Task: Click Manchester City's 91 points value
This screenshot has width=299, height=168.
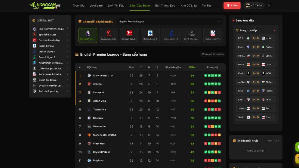Action: click(192, 76)
